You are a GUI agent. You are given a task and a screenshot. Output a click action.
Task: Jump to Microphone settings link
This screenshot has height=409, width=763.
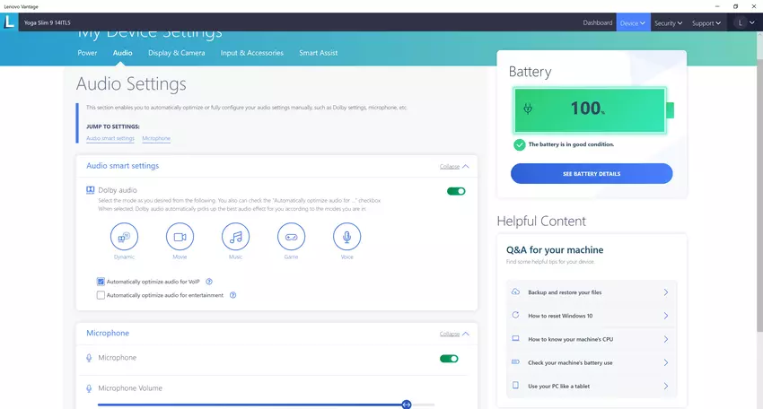pyautogui.click(x=156, y=139)
